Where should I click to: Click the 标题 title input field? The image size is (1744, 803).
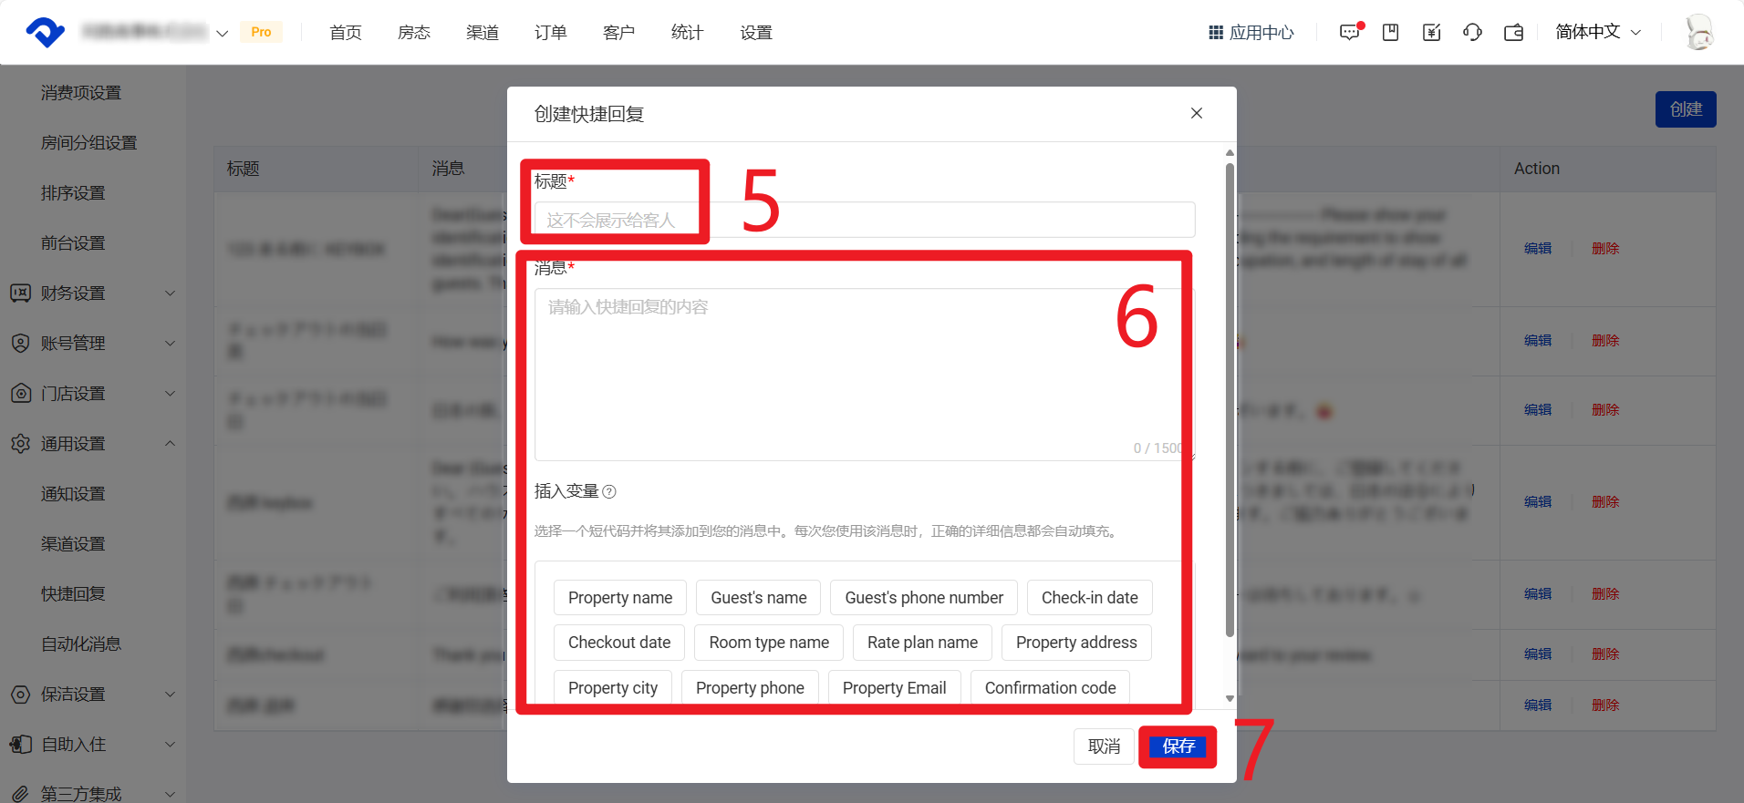pyautogui.click(x=863, y=221)
